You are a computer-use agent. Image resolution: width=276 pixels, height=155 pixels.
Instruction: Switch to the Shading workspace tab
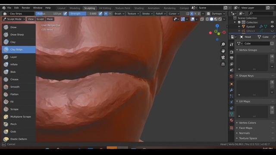[139, 8]
